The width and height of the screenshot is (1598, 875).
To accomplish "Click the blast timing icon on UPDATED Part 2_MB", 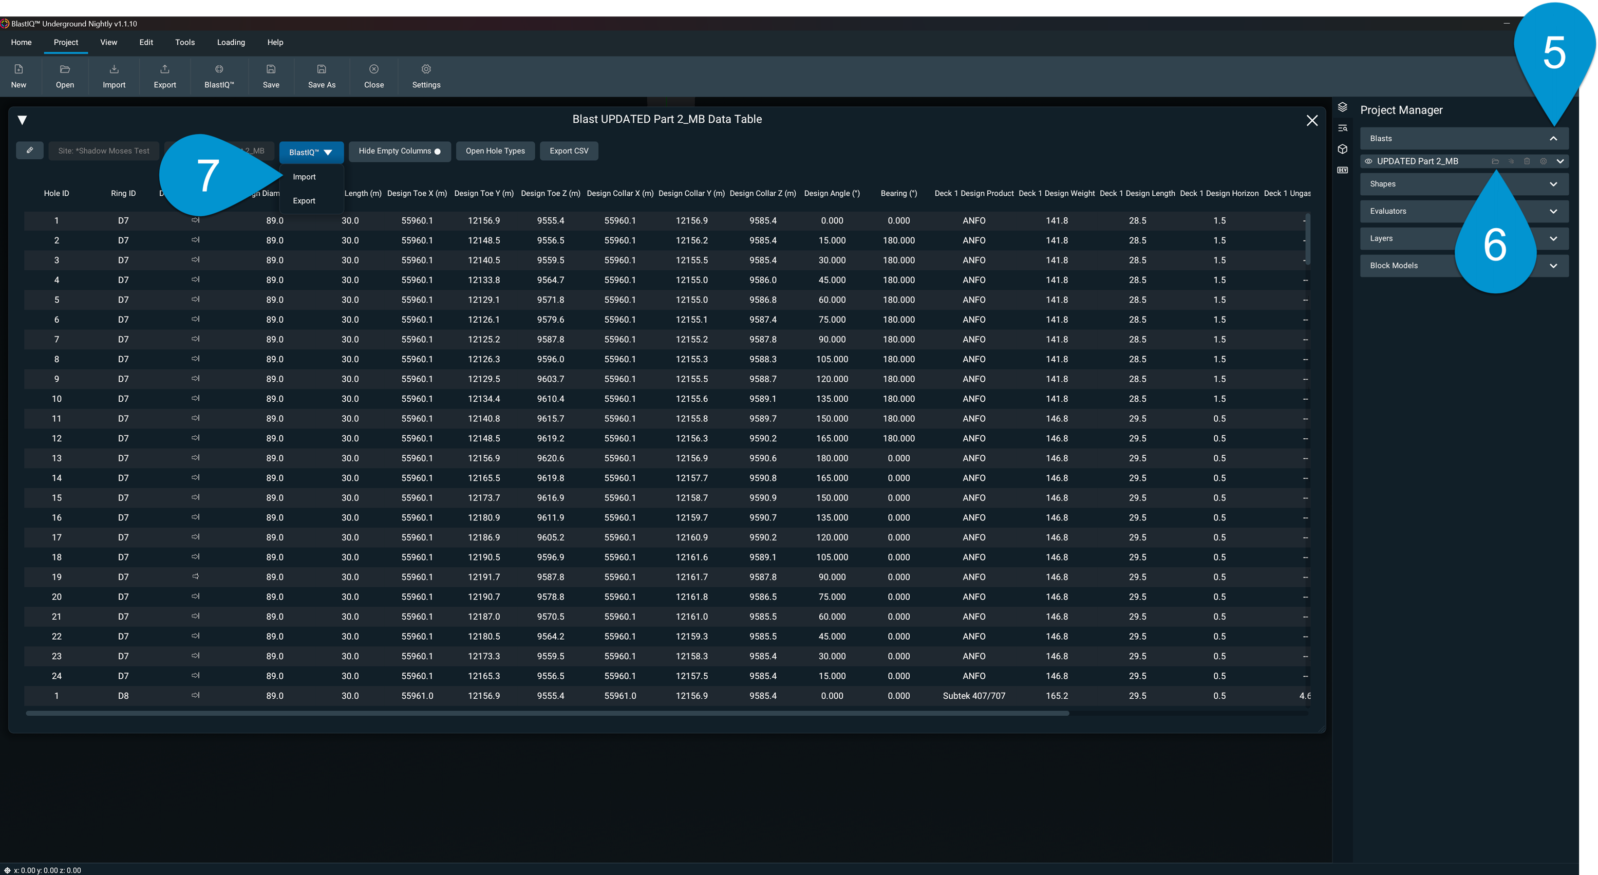I will [x=1511, y=161].
